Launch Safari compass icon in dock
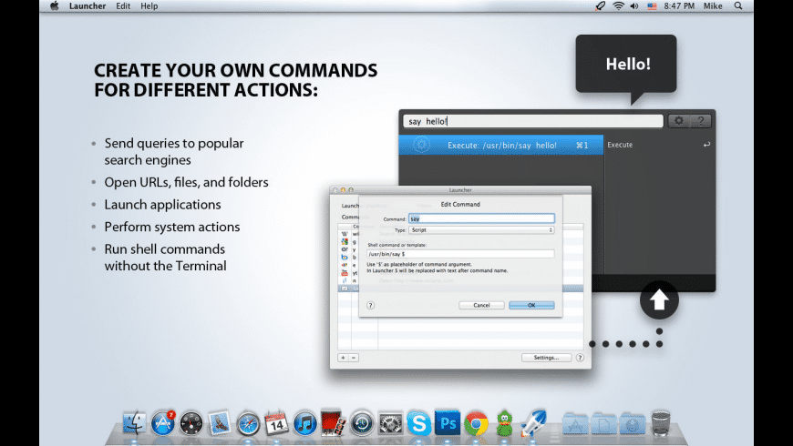This screenshot has height=446, width=793. coord(248,424)
